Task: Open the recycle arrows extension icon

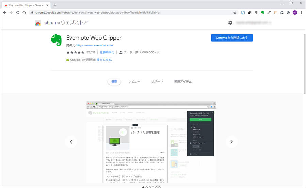Action: click(x=282, y=13)
